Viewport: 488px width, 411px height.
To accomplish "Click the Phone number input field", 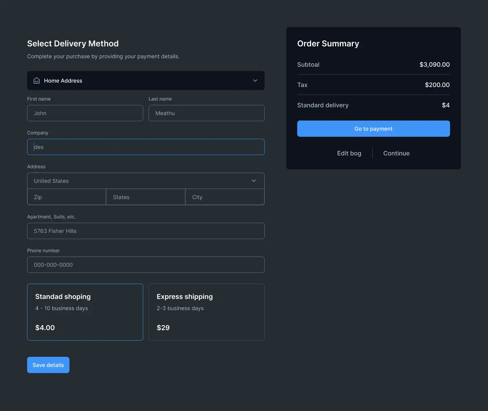I will click(x=146, y=265).
